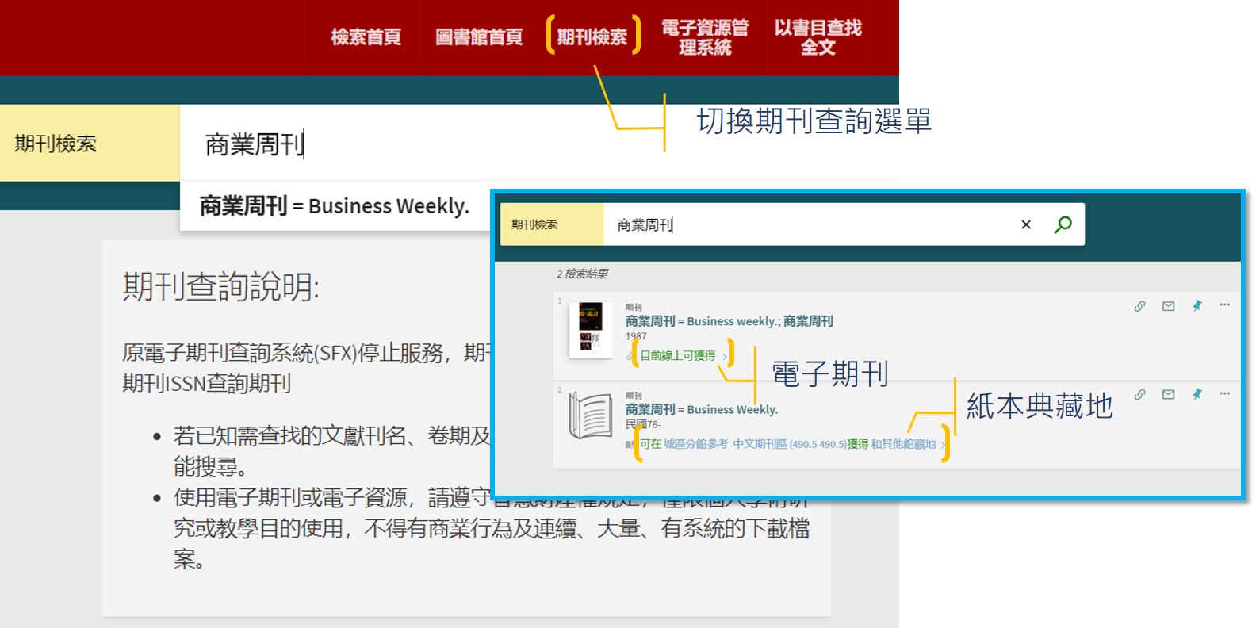Image resolution: width=1256 pixels, height=628 pixels.
Task: Pin the first search result
Action: click(1197, 306)
